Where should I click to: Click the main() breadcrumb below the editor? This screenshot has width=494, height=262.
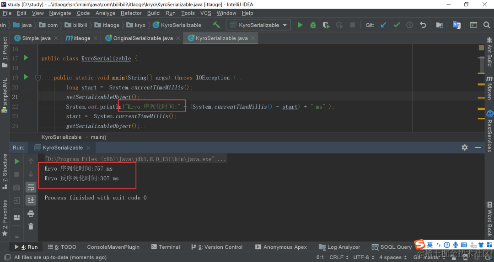pos(99,137)
